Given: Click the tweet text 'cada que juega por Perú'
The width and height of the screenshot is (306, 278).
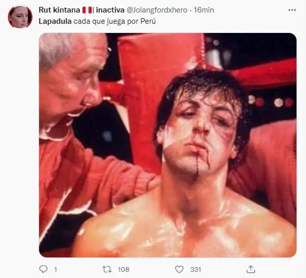Looking at the screenshot, I should tap(116, 22).
